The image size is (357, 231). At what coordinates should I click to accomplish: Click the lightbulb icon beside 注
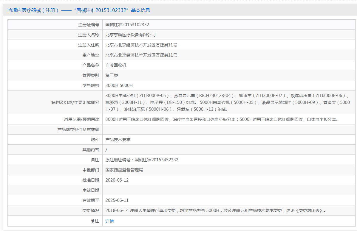click(93, 221)
